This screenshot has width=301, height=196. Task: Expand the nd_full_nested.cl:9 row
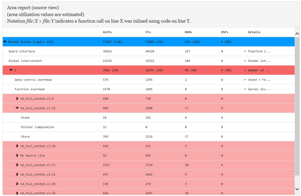point(17,99)
